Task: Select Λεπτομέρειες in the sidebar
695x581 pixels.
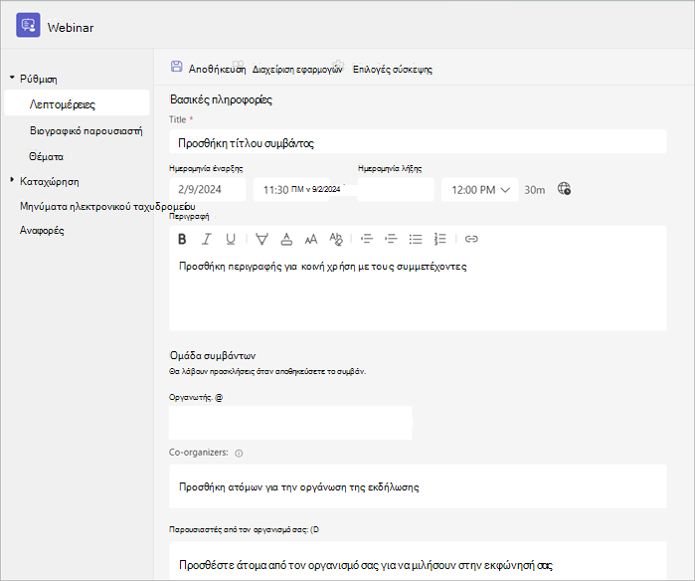Action: [77, 103]
